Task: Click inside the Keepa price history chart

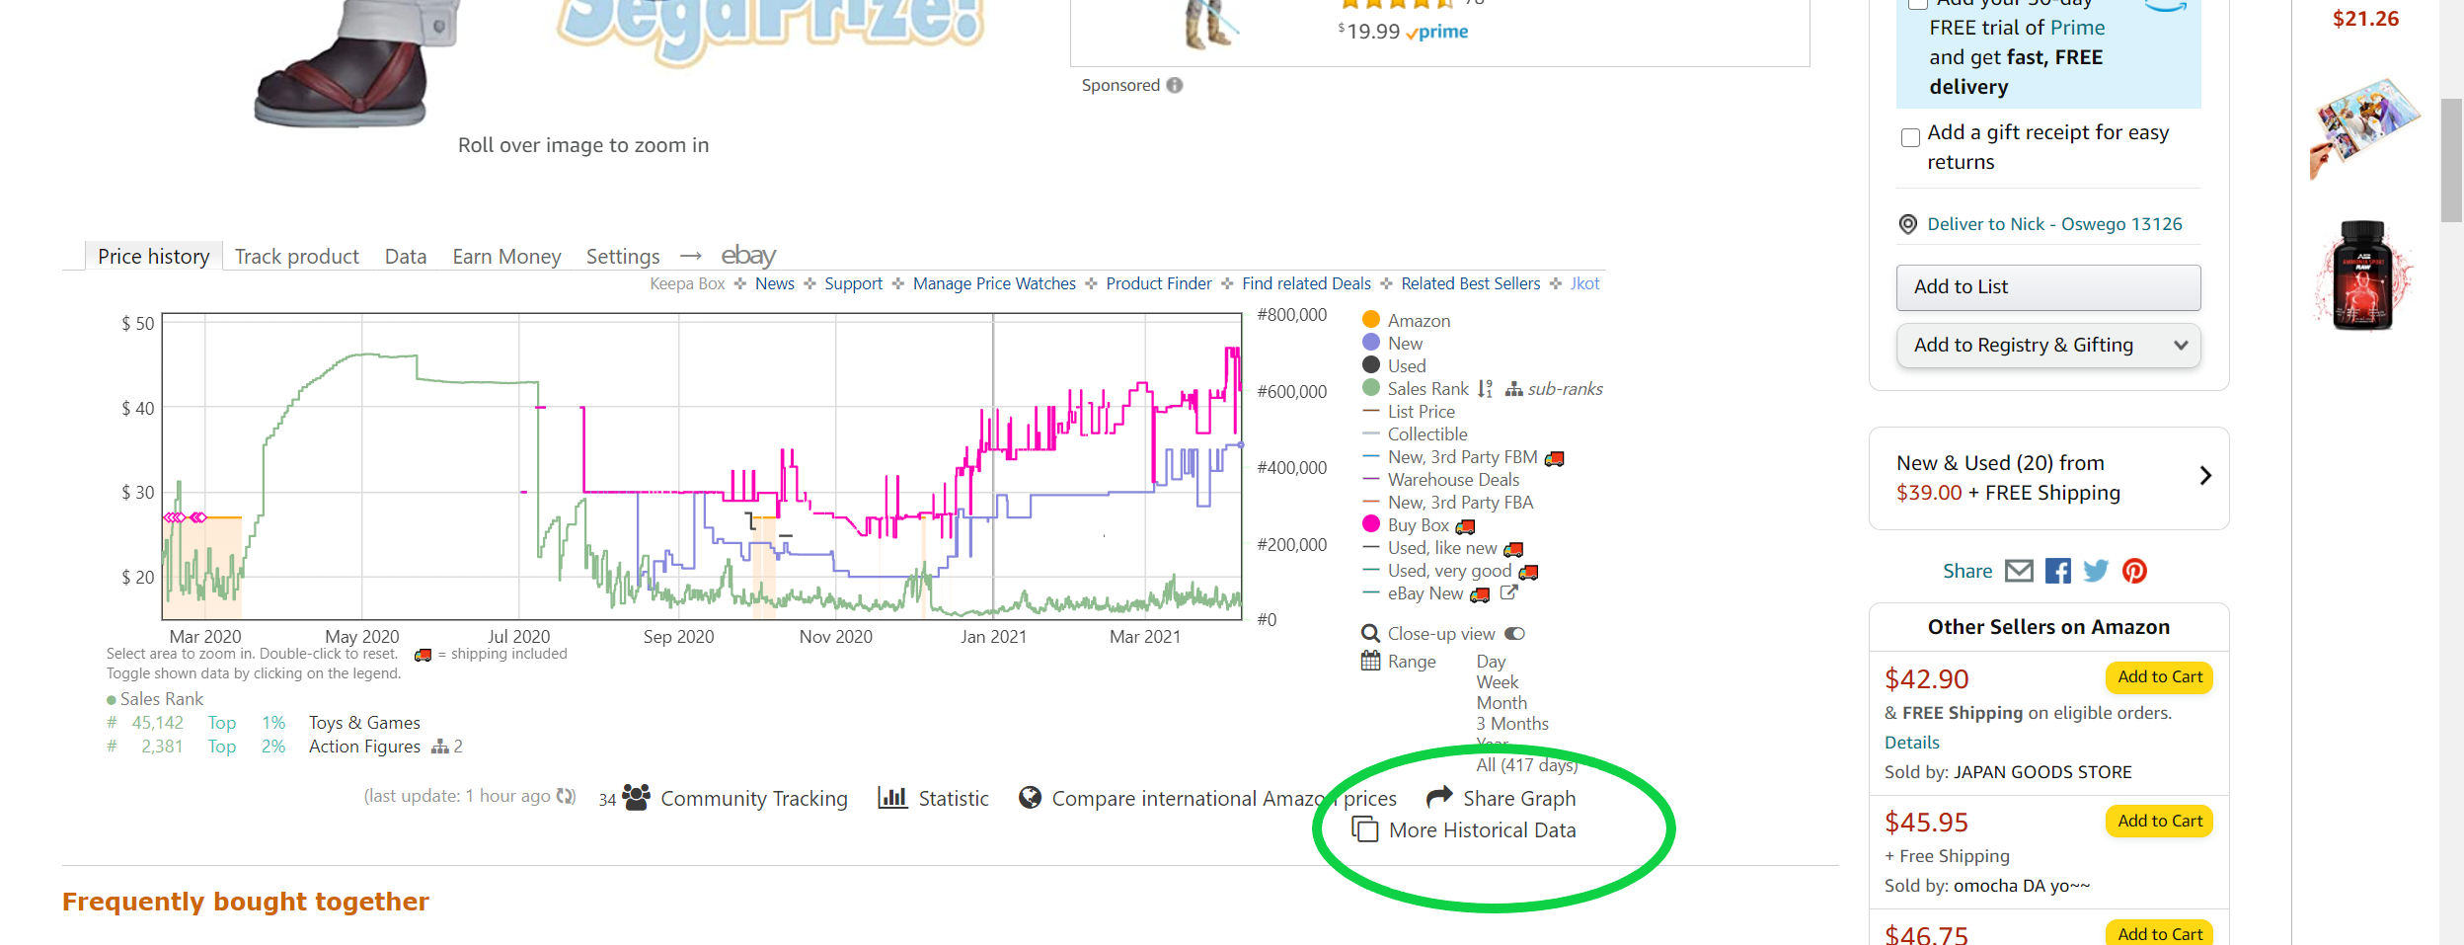Action: click(x=702, y=466)
